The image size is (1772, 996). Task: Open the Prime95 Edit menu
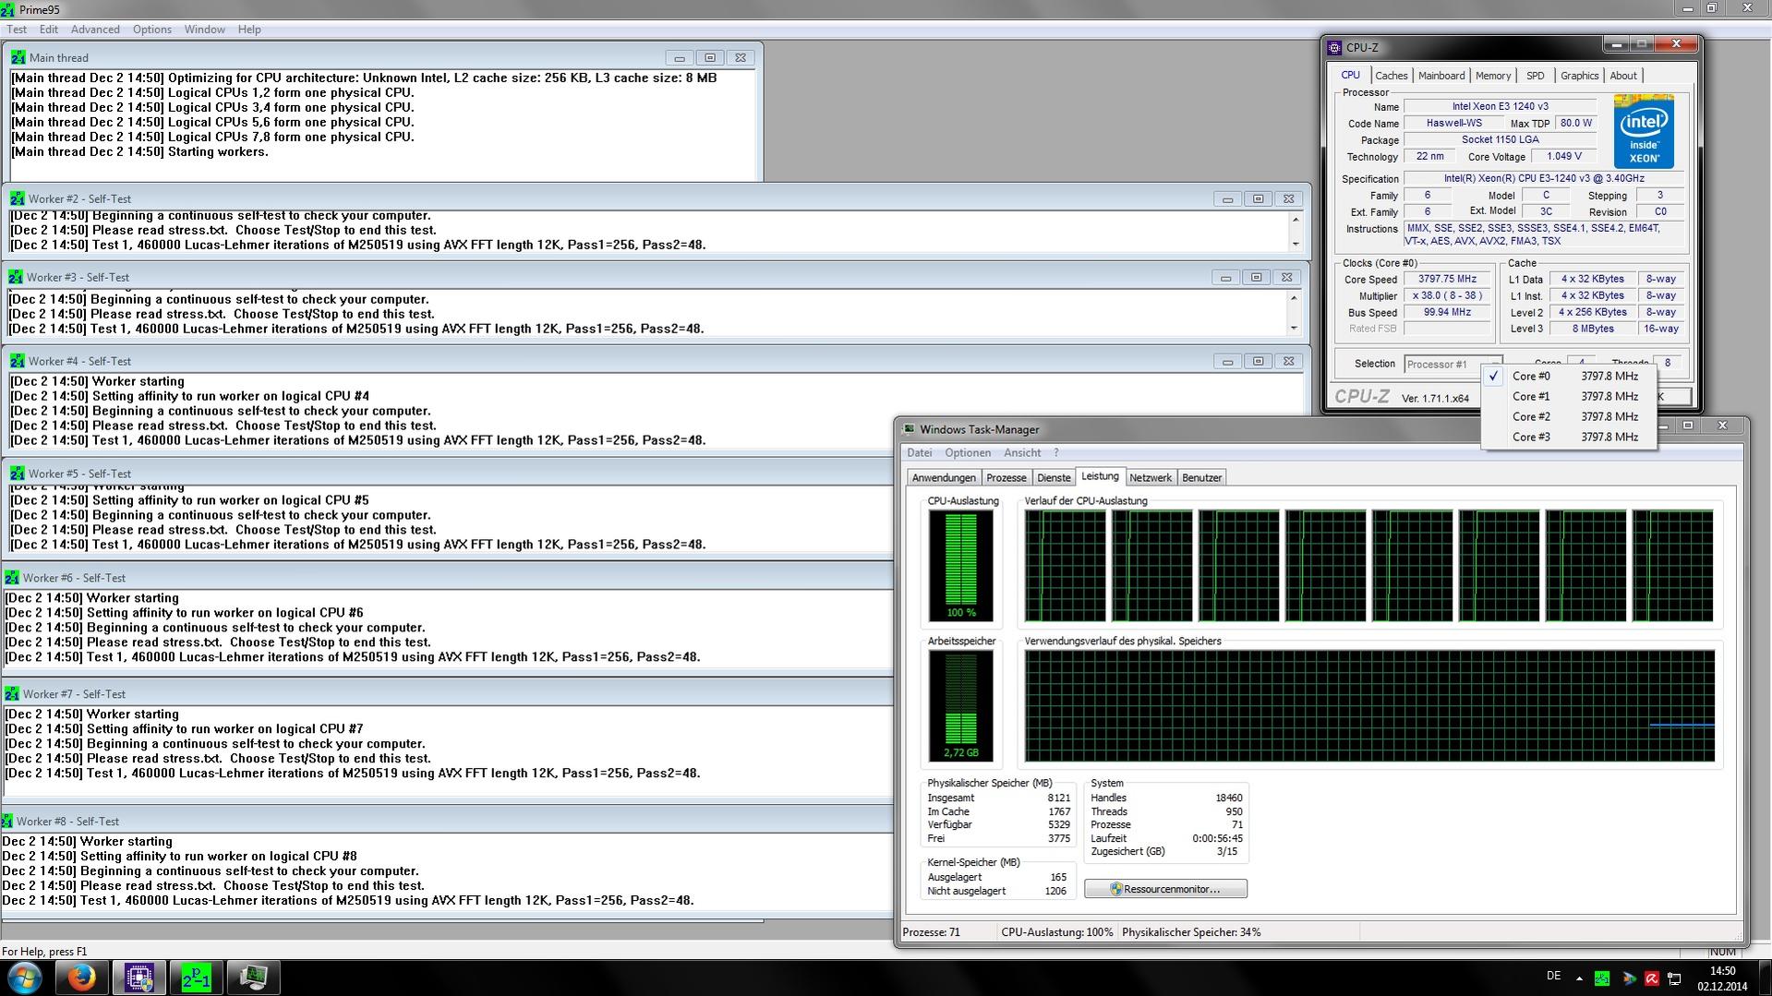(49, 30)
